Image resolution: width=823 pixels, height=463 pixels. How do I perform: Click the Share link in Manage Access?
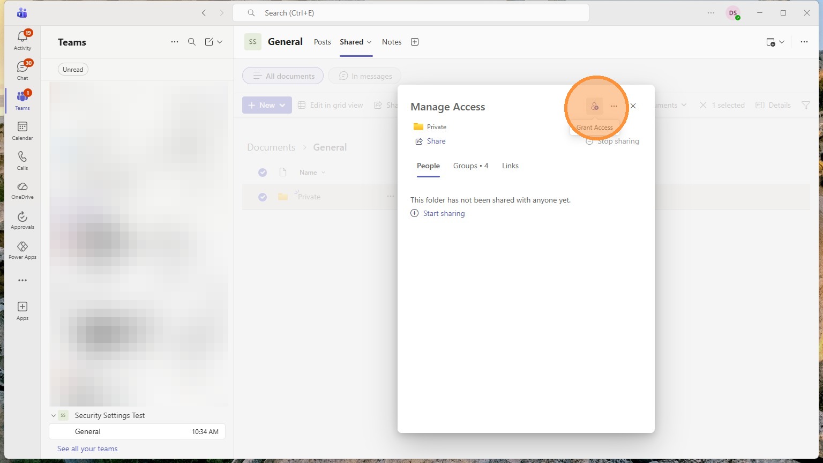click(430, 141)
